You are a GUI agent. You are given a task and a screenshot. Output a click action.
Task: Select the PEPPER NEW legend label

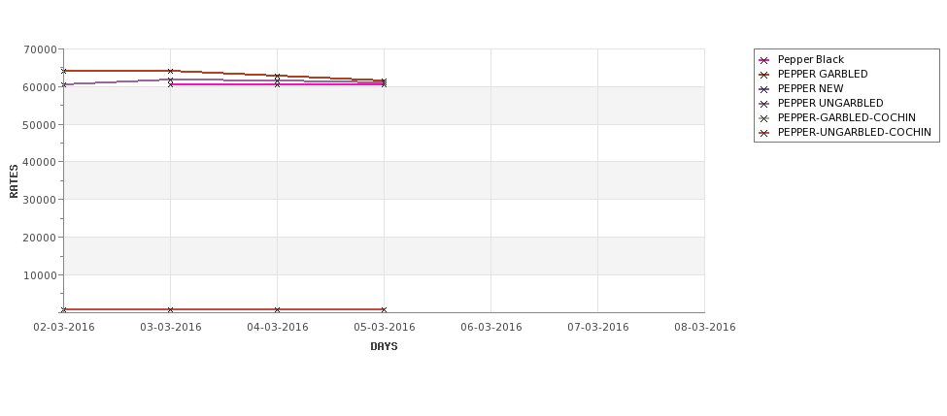[x=810, y=88]
